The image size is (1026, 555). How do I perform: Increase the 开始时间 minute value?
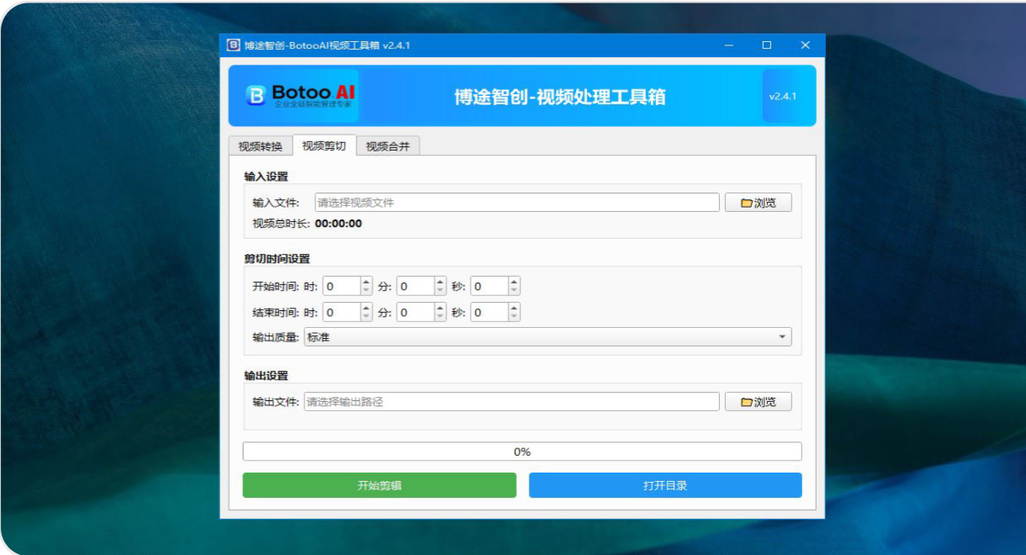[440, 282]
